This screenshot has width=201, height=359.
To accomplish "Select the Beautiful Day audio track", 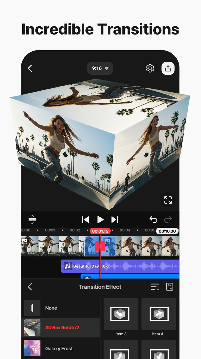I will click(120, 266).
